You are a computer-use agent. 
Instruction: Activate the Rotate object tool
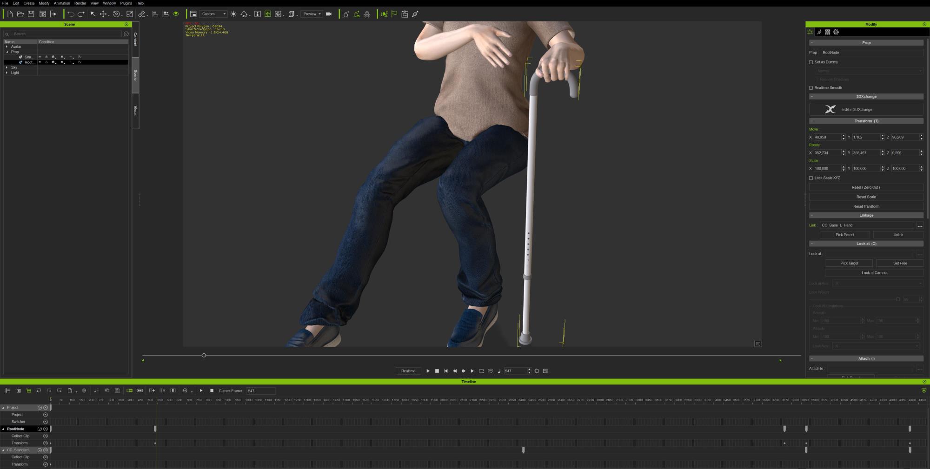(x=117, y=14)
